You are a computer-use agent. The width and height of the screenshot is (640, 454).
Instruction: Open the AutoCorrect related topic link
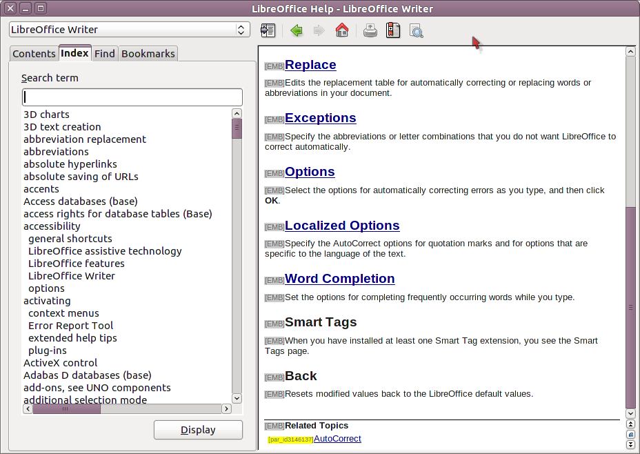pos(337,439)
